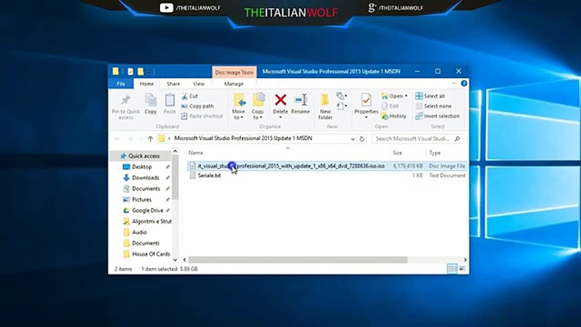Click the horizontal scrollbar of file list
The height and width of the screenshot is (327, 581).
point(298,260)
